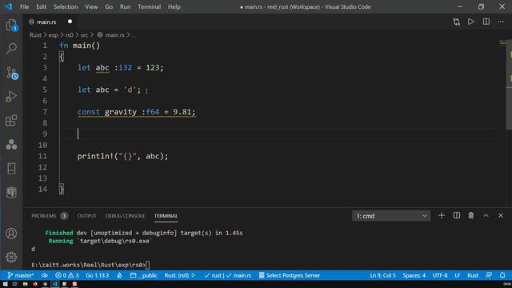Image resolution: width=512 pixels, height=288 pixels.
Task: Open the Source Control view
Action: 12,73
